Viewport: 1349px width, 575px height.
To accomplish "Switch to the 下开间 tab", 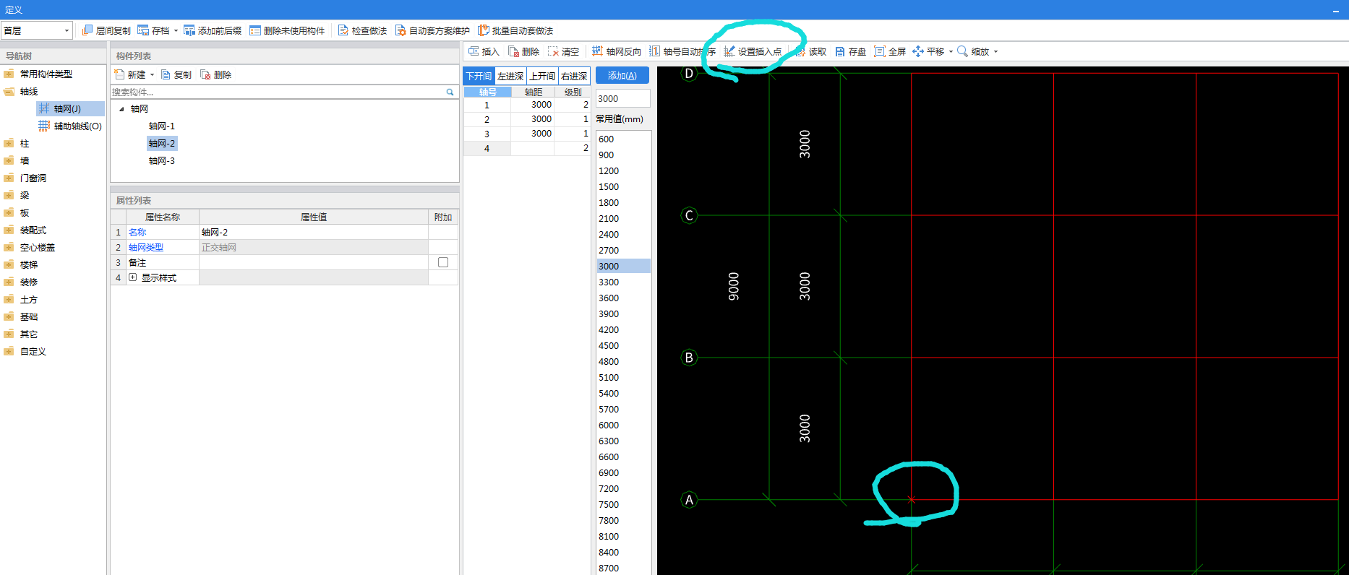I will point(479,76).
